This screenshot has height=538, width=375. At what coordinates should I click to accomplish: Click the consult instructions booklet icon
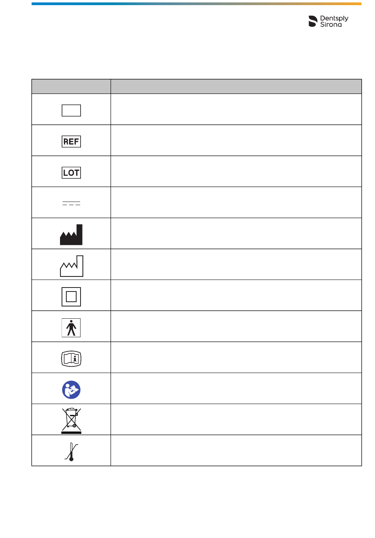[x=71, y=359]
